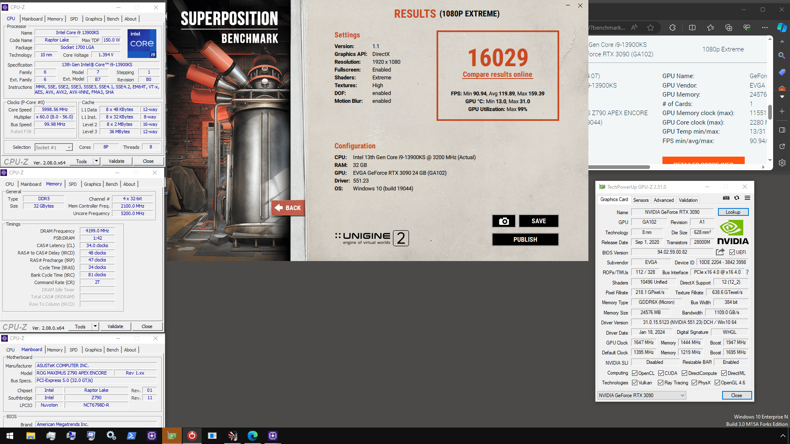
Task: Click the browser page vertical scrollbar thumb
Action: click(x=770, y=112)
